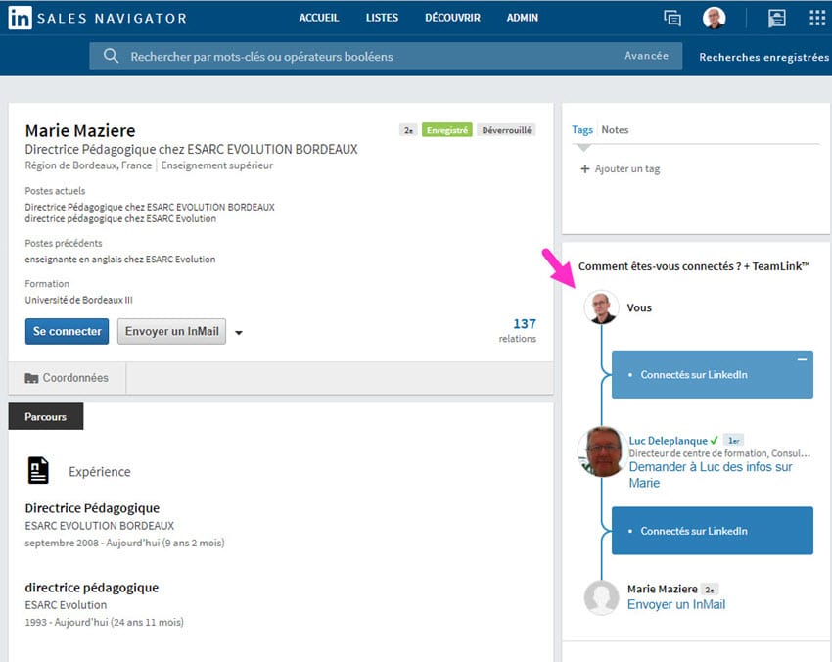Click the Envoyer un InMail link under Marie Maziere
Viewport: 832px width, 662px height.
point(676,604)
